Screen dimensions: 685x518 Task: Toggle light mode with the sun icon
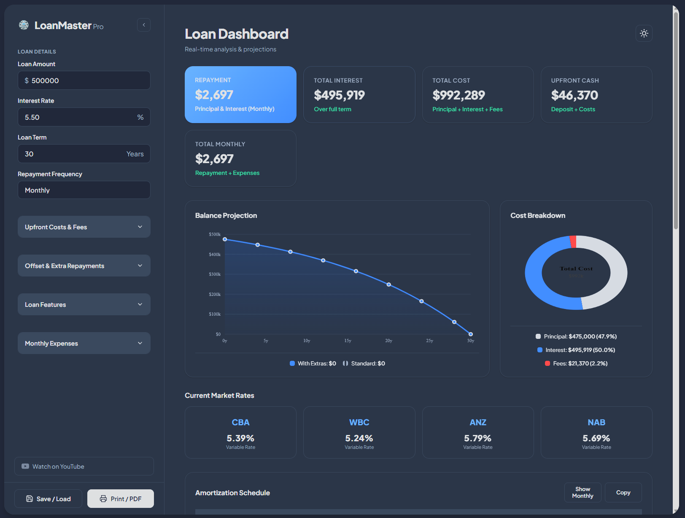644,33
